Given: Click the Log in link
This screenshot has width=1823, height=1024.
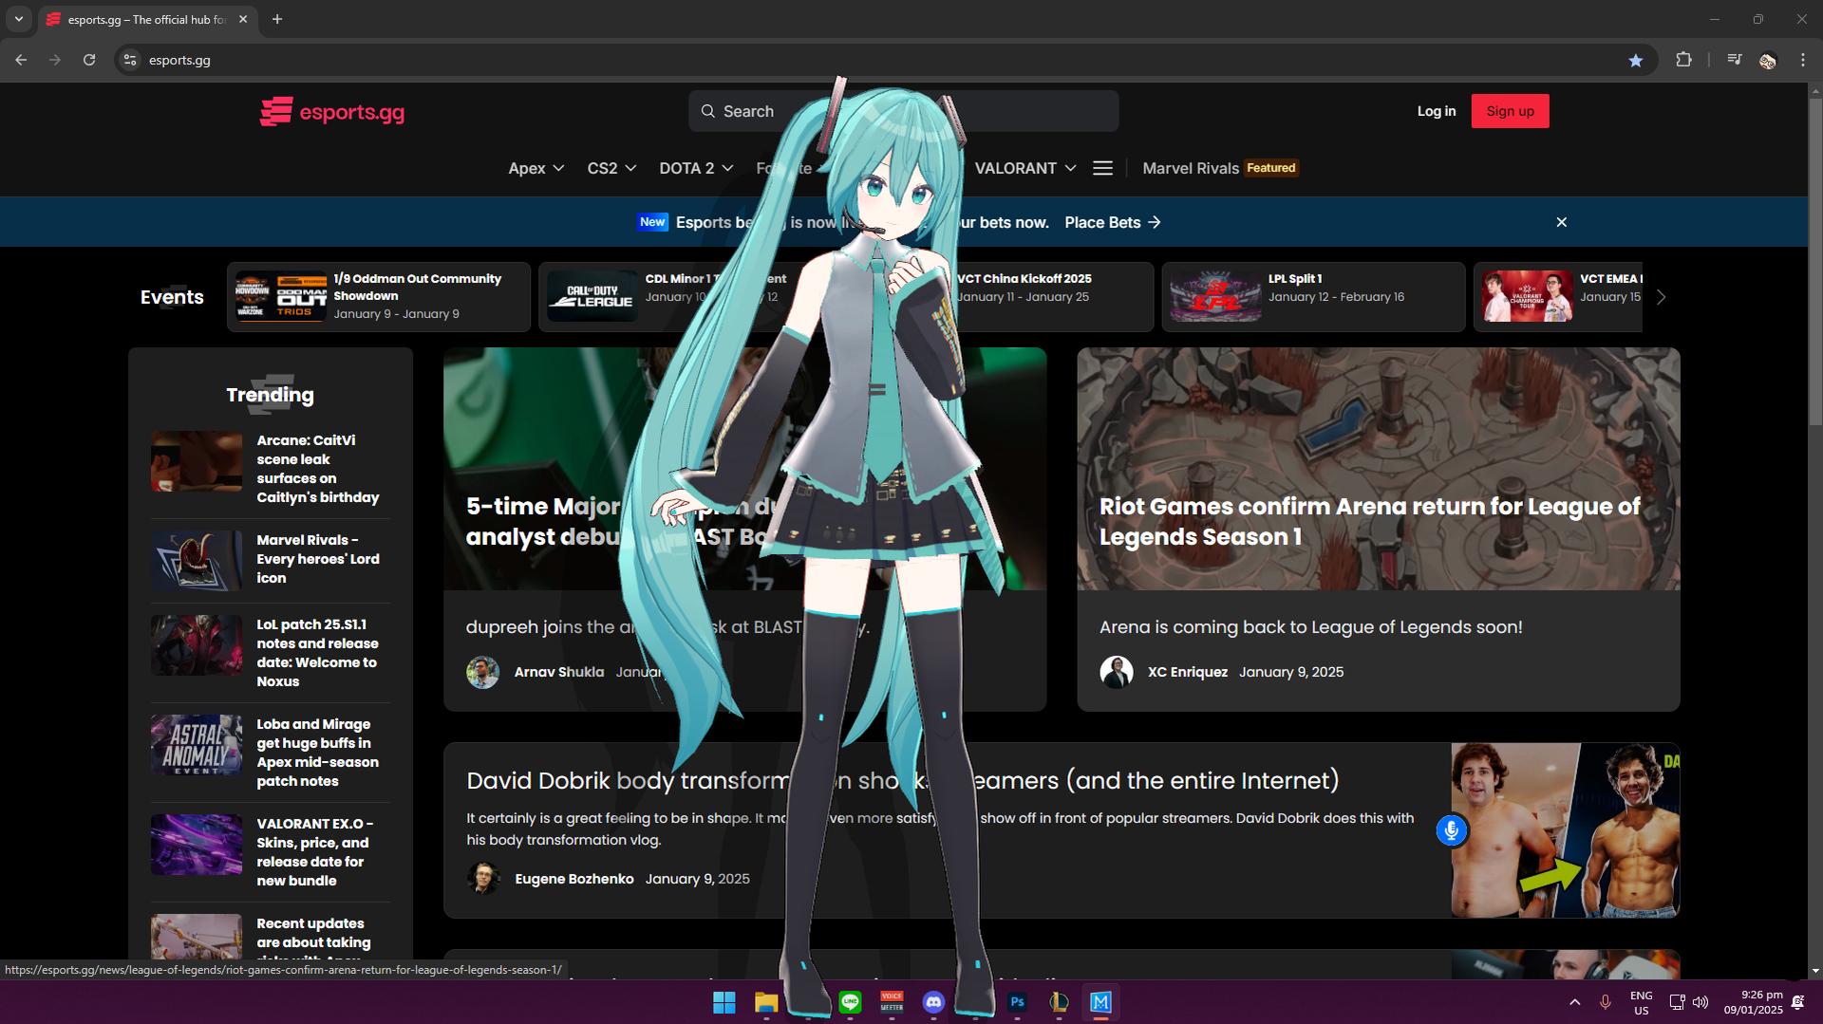Looking at the screenshot, I should [1436, 111].
